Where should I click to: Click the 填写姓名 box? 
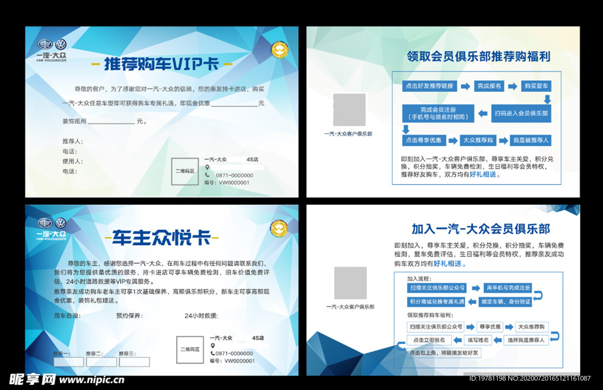tap(478, 340)
